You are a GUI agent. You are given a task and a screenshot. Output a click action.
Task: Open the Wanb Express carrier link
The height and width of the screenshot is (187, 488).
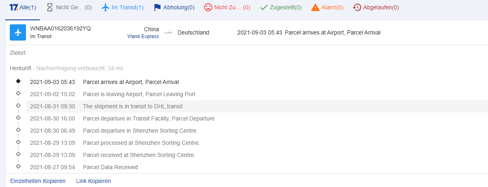143,37
